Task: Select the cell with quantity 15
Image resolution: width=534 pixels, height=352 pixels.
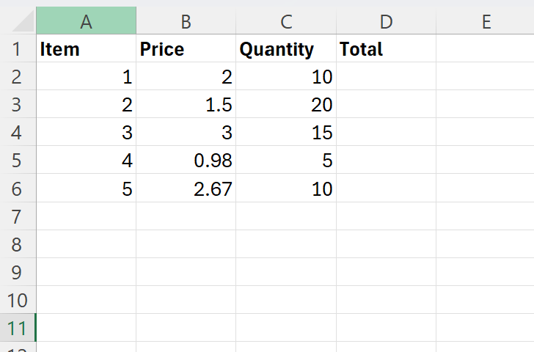Action: pyautogui.click(x=286, y=133)
